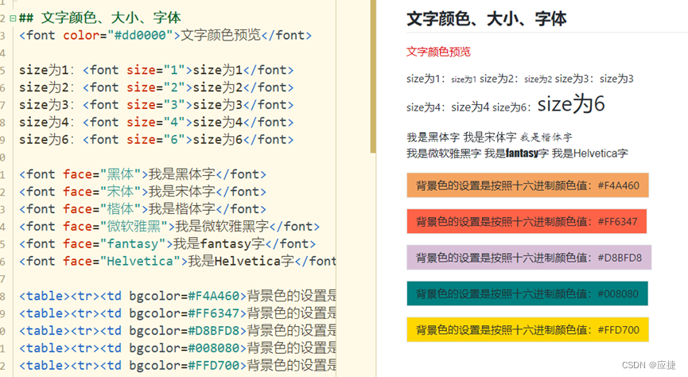Click the preview heading '文字颜色、大小、字体'
Viewport: 688px width, 377px height.
(x=486, y=19)
